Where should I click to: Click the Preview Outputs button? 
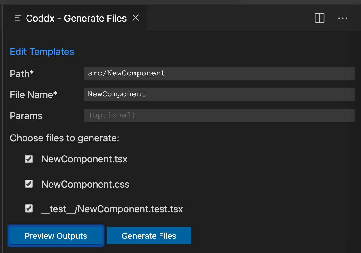pyautogui.click(x=56, y=236)
